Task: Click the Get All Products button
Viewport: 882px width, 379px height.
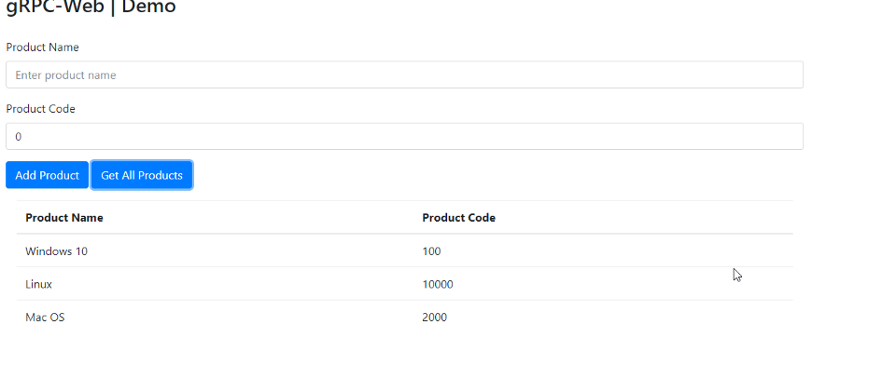Action: point(142,175)
